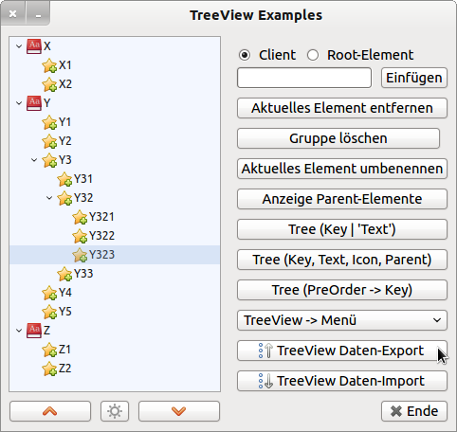Screen dimensions: 457x432
Task: Click the TreeView Daten-Import button
Action: point(342,381)
